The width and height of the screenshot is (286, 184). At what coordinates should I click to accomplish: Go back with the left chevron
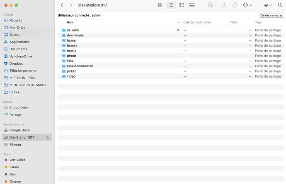(62, 5)
